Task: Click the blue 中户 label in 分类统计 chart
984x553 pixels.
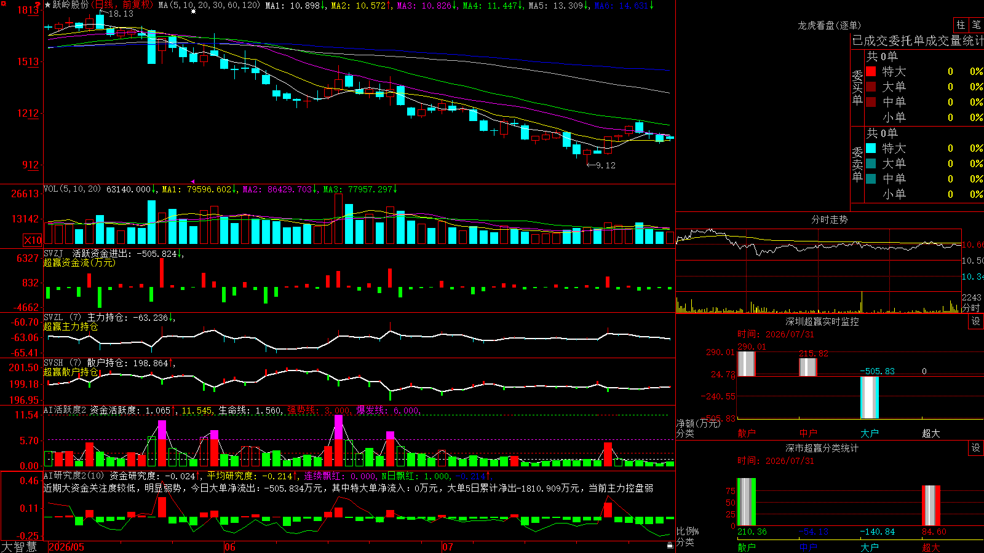Action: (808, 547)
